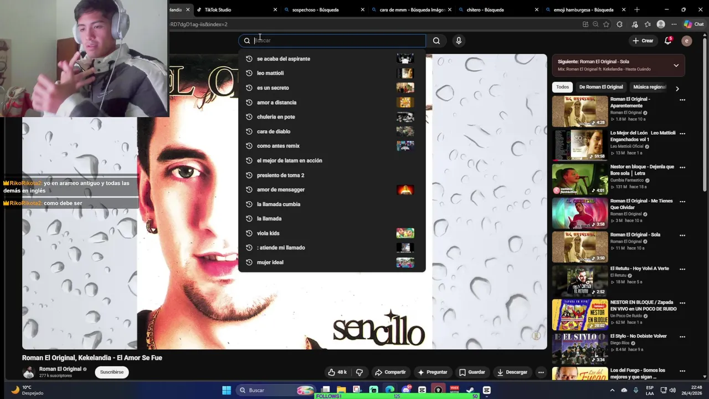Select suggestion 'chuleria en pote'

[332, 117]
